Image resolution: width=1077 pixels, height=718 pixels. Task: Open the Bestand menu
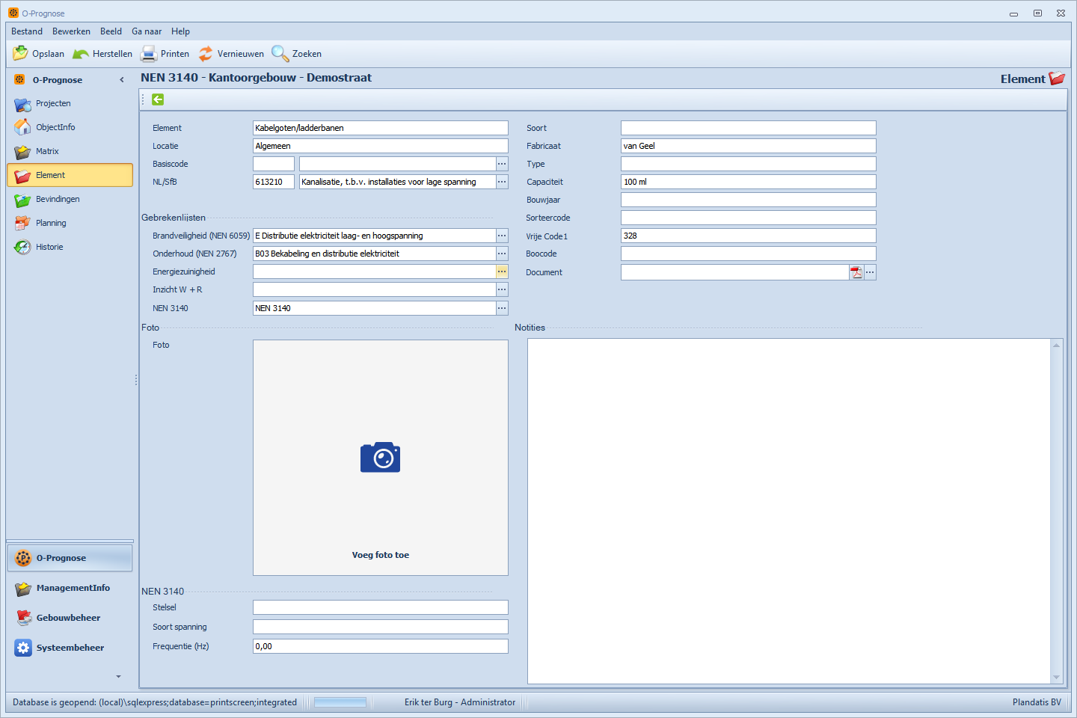tap(27, 31)
